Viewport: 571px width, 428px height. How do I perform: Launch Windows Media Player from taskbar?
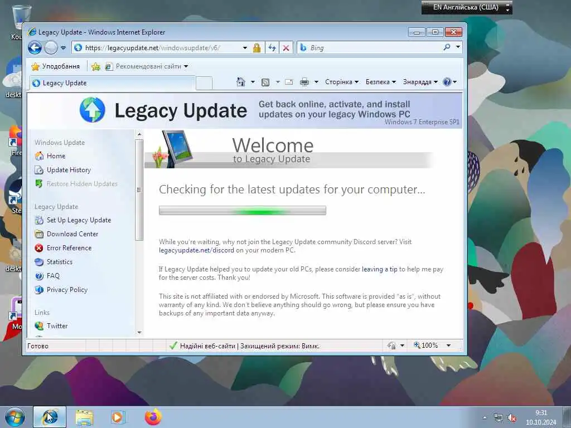(x=118, y=417)
